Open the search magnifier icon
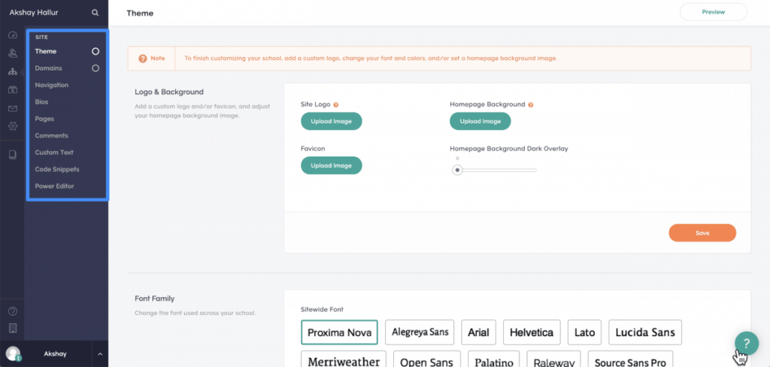770x367 pixels. (95, 13)
